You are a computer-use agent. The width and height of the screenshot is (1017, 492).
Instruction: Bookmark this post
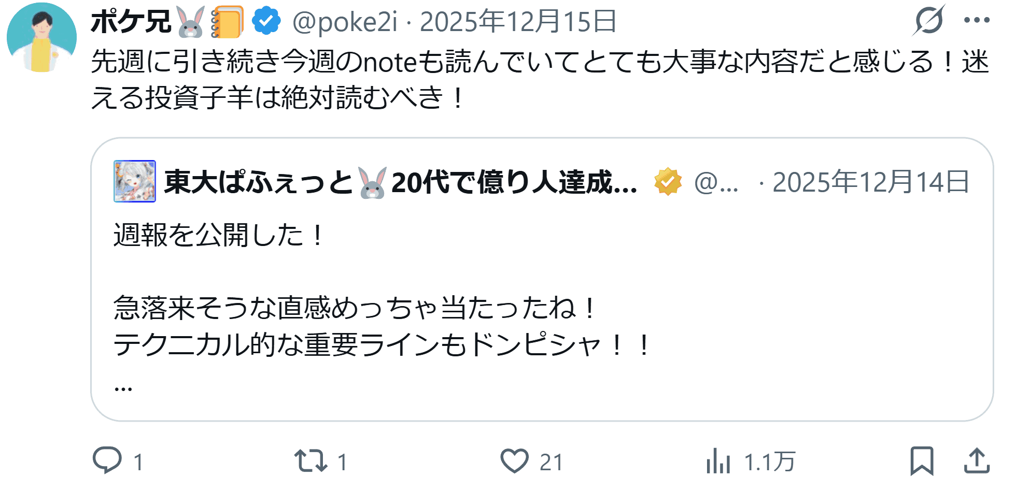(922, 460)
